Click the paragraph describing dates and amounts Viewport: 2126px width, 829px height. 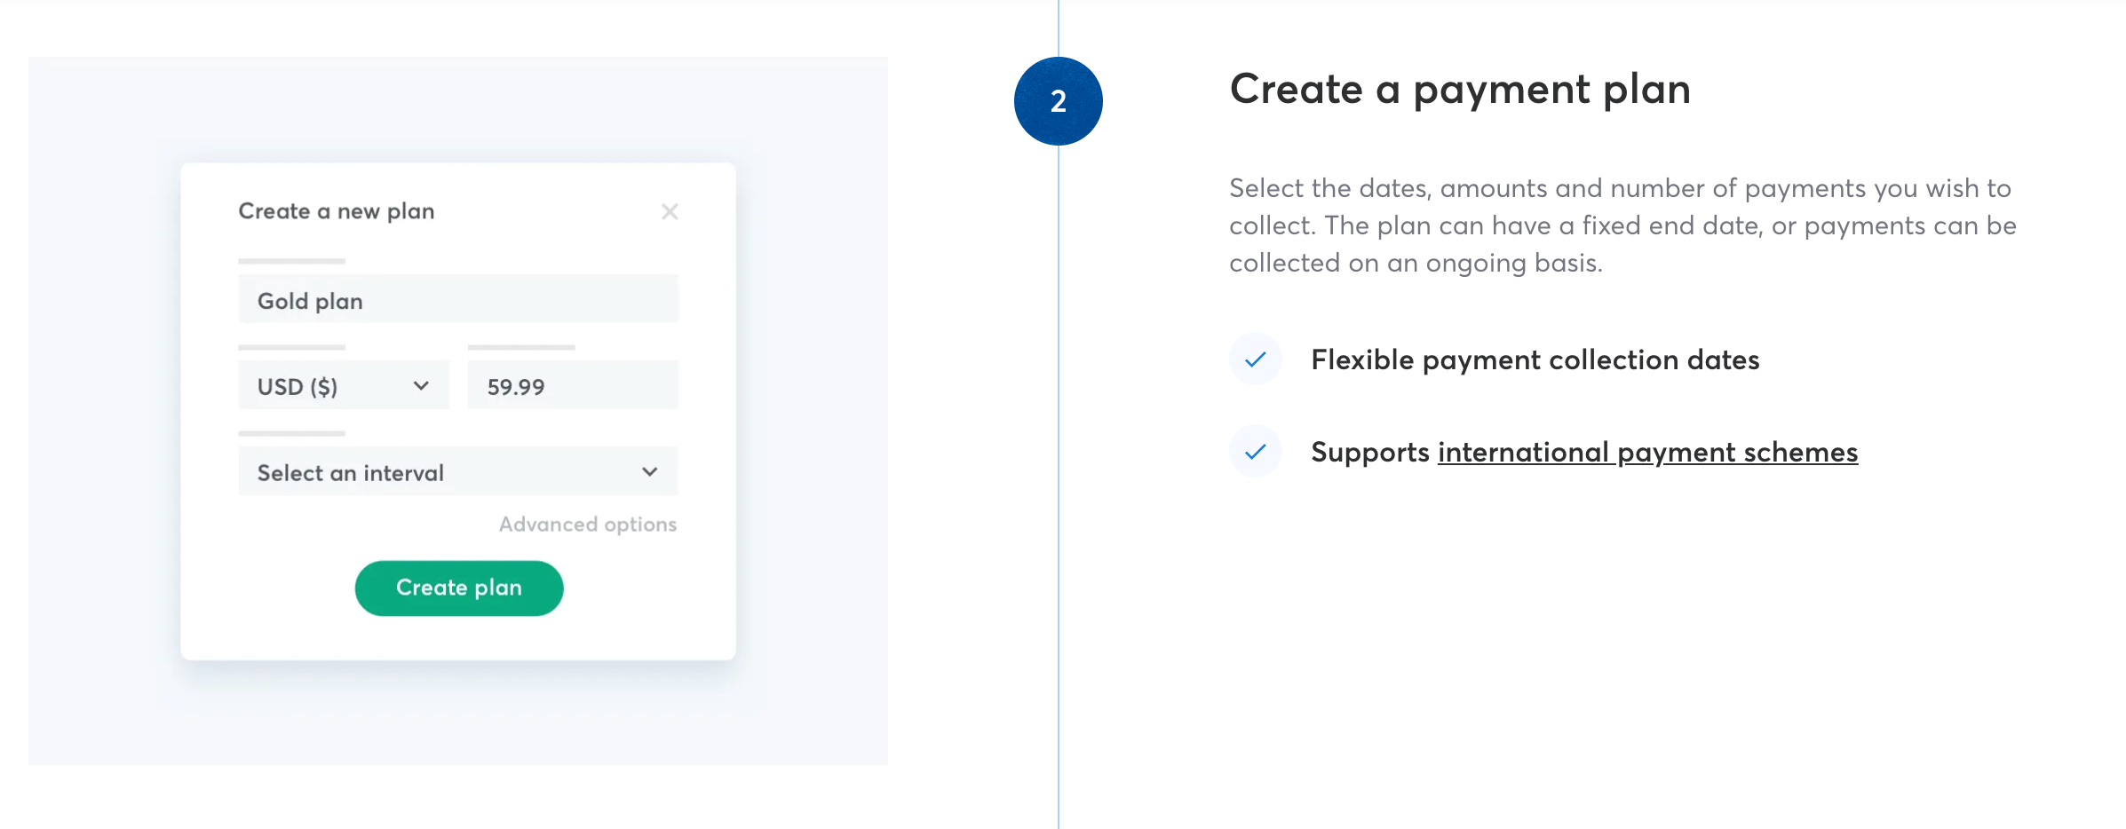pos(1622,225)
